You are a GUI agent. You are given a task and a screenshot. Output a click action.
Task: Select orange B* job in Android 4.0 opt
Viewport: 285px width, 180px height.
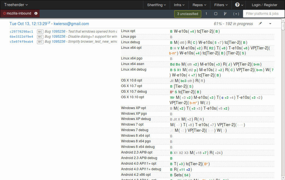tap(206, 164)
